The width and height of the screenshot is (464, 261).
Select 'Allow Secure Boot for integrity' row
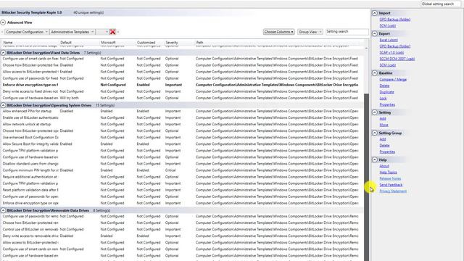[181, 144]
